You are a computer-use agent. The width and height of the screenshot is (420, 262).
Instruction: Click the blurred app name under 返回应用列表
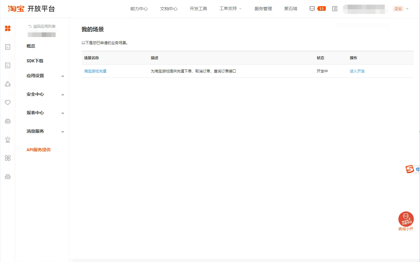click(42, 35)
